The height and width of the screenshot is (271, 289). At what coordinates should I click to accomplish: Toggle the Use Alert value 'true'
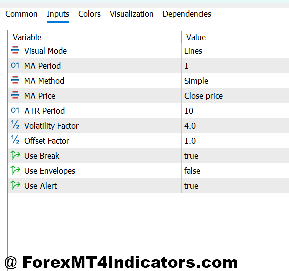[x=191, y=186]
